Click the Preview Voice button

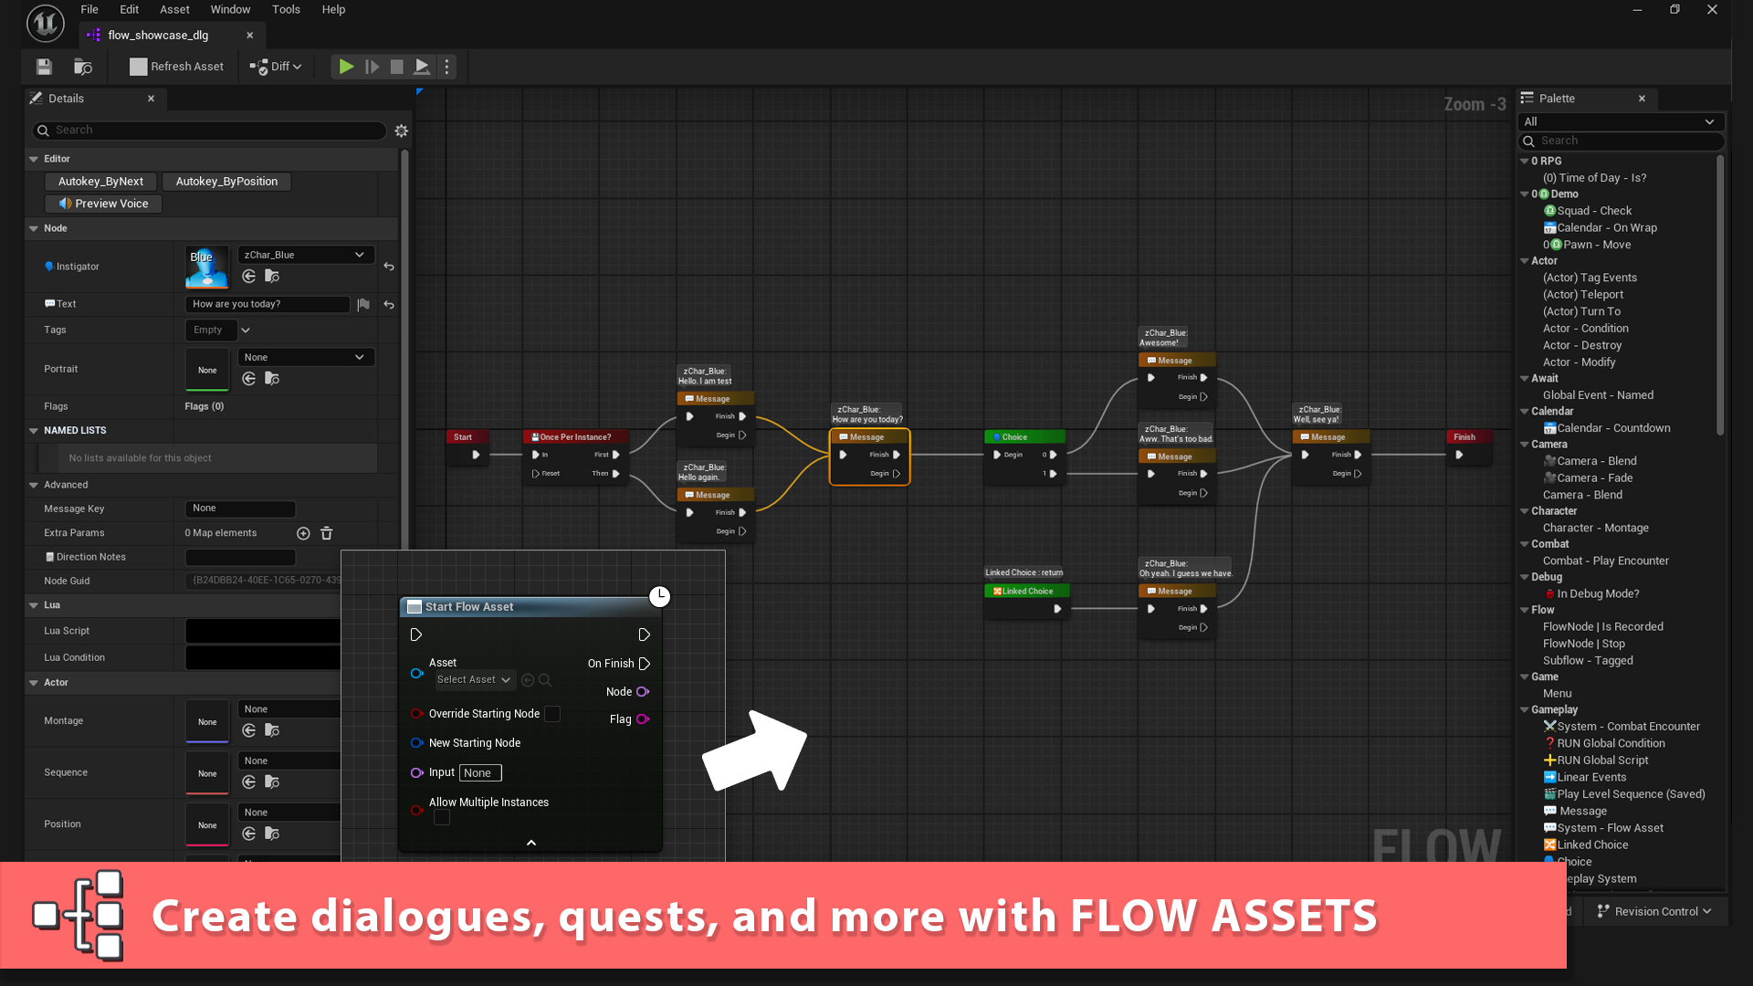click(103, 204)
